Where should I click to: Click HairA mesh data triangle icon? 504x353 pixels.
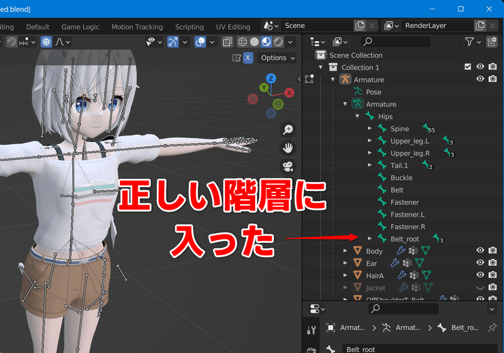[x=427, y=275]
